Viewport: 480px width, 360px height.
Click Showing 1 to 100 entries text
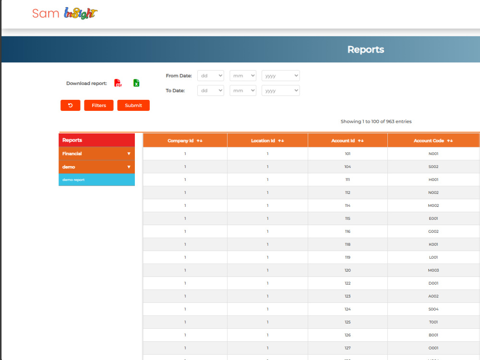point(376,121)
